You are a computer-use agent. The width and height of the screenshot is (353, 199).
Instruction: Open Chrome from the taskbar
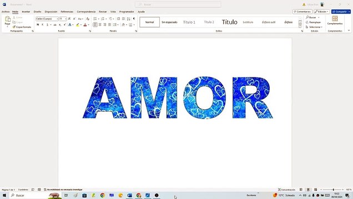103,196
